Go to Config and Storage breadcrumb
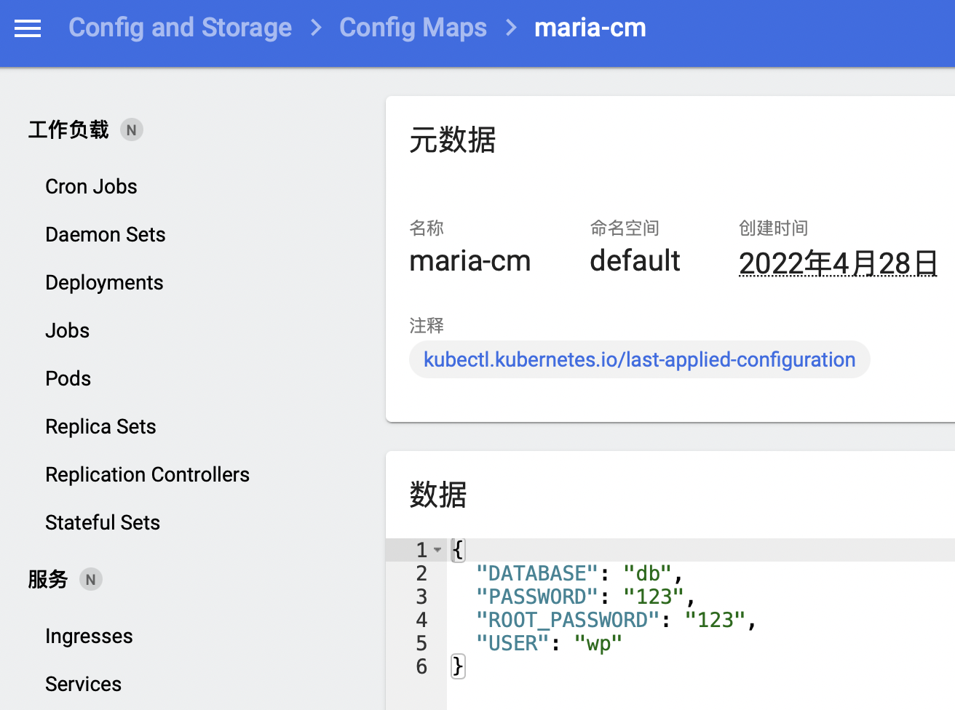955x710 pixels. pyautogui.click(x=180, y=28)
